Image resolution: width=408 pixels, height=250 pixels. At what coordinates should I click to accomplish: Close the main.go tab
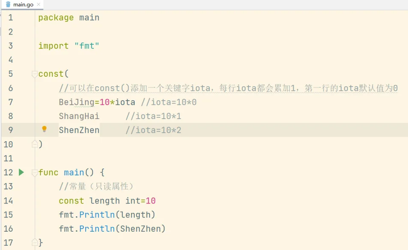tap(38, 4)
